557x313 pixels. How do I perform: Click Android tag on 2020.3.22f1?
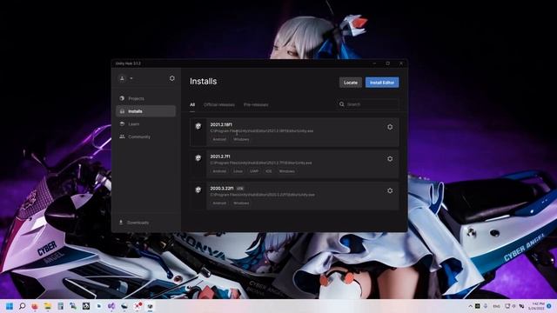(219, 203)
